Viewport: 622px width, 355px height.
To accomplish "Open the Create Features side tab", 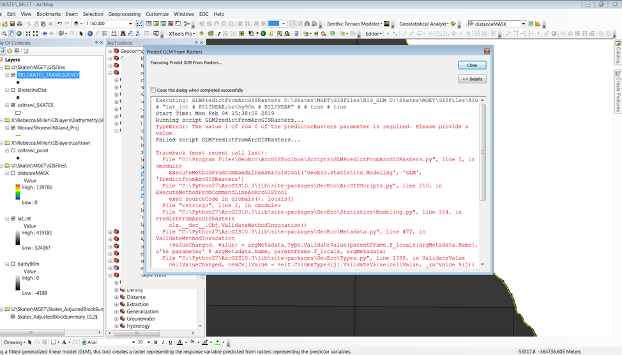I will (x=618, y=91).
